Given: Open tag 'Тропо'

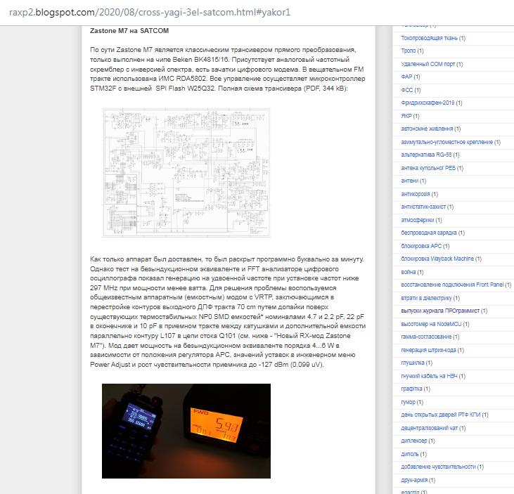Looking at the screenshot, I should (409, 51).
